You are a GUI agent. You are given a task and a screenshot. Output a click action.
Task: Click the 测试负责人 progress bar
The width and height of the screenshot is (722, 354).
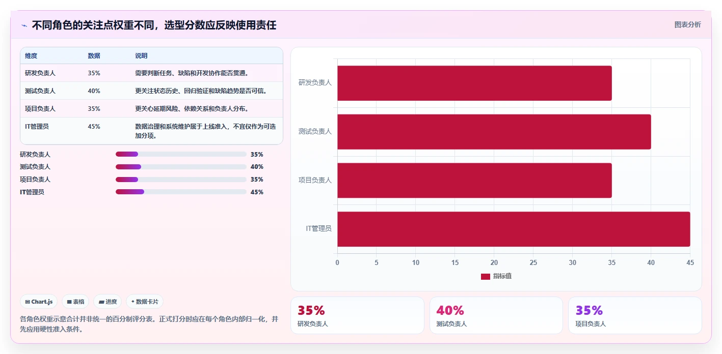click(x=181, y=167)
